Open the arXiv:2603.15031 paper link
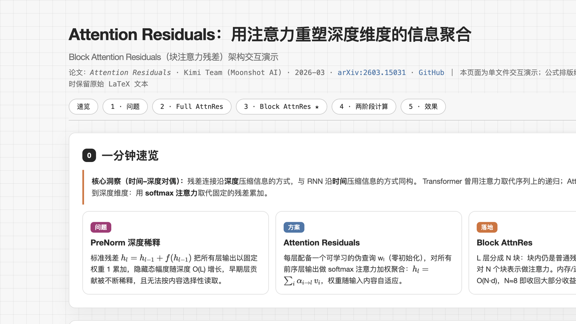This screenshot has height=324, width=576. [372, 72]
